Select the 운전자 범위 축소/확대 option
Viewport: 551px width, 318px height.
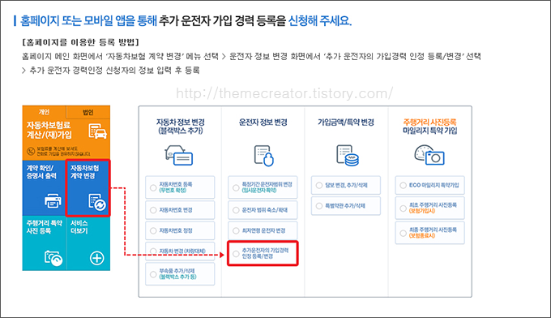point(263,210)
